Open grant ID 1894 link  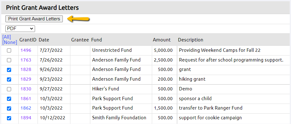[x=26, y=118]
